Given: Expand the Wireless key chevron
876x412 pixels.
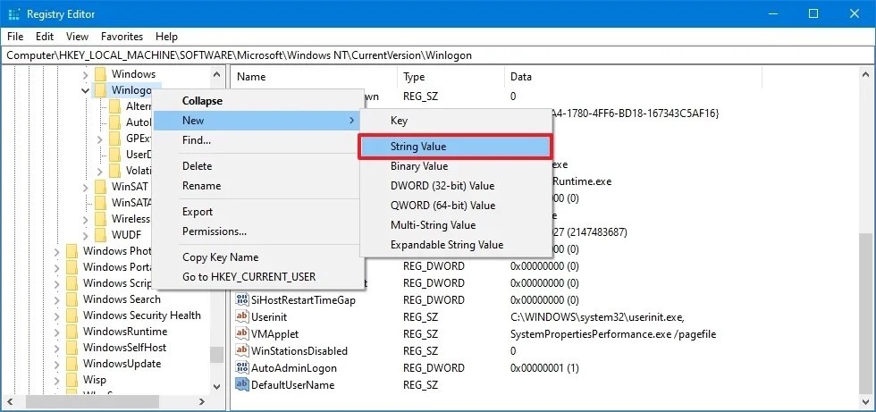Looking at the screenshot, I should (x=86, y=219).
